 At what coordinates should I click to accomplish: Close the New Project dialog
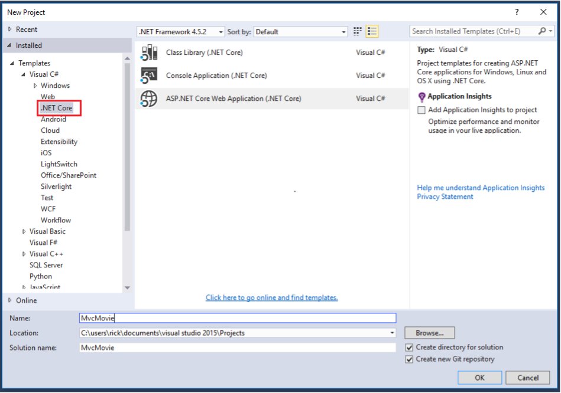point(543,12)
